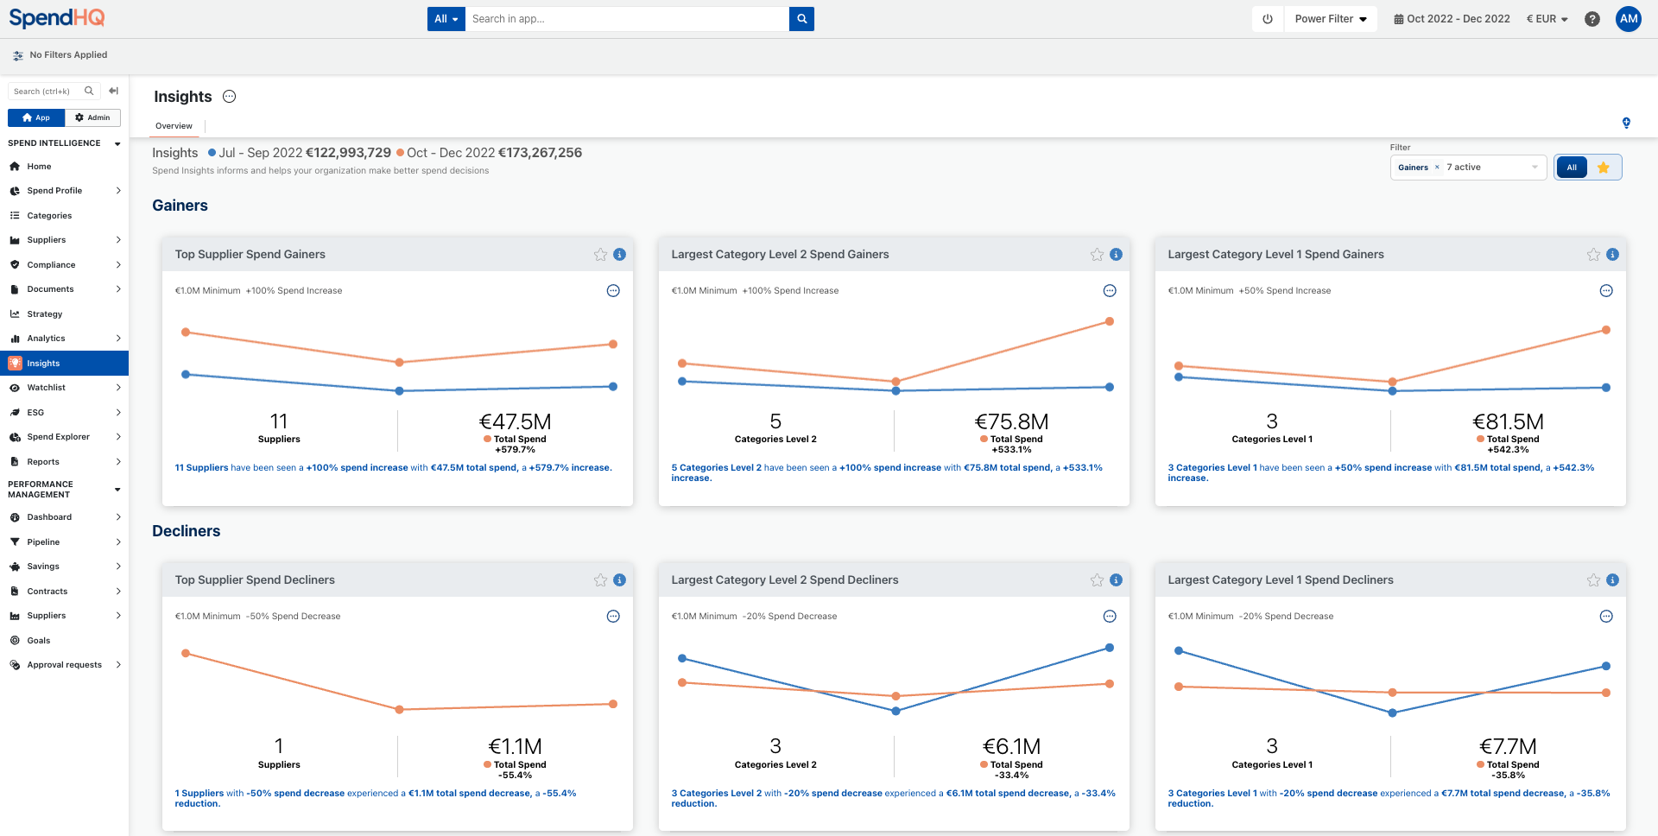Open Watchlist in the sidebar
Viewport: 1658px width, 836px height.
tap(47, 388)
